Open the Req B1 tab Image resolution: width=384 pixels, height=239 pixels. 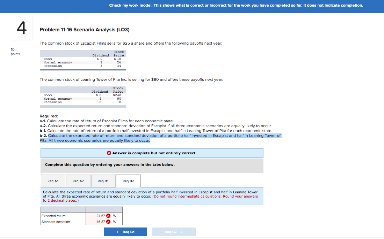pyautogui.click(x=103, y=181)
